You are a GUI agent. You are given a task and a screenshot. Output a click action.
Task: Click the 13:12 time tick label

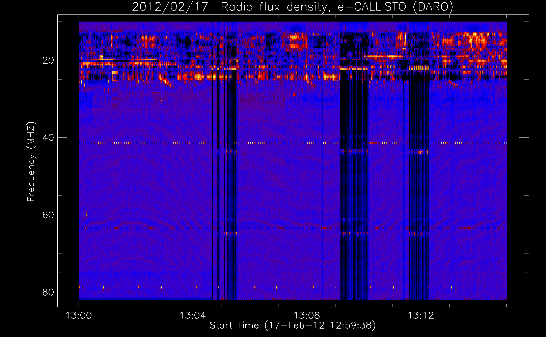[x=421, y=315]
